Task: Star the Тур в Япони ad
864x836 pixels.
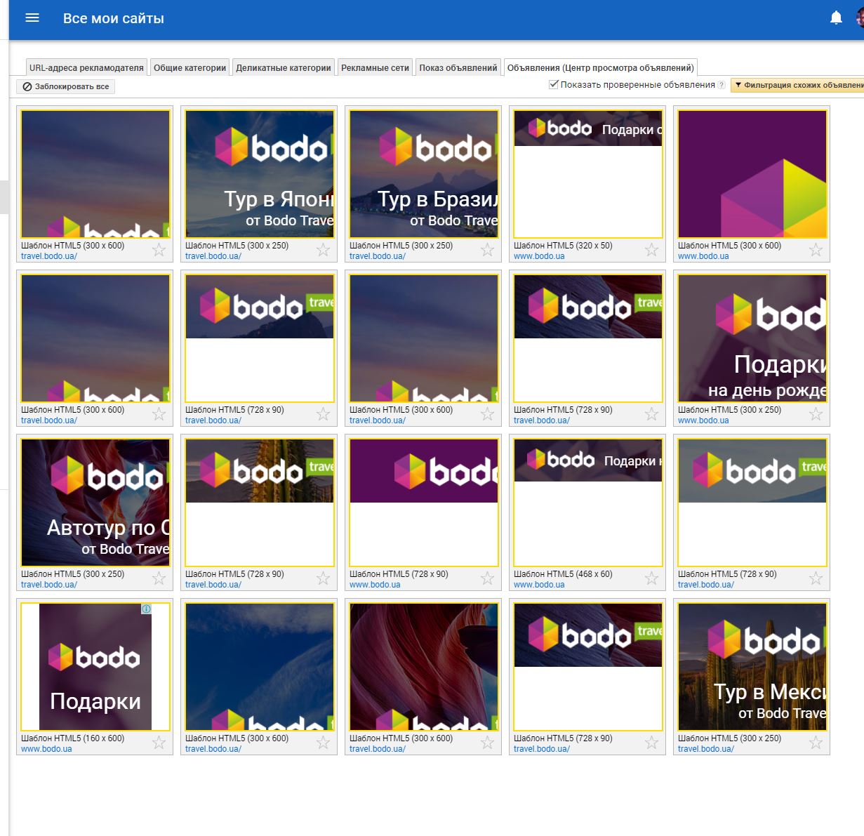Action: (323, 250)
